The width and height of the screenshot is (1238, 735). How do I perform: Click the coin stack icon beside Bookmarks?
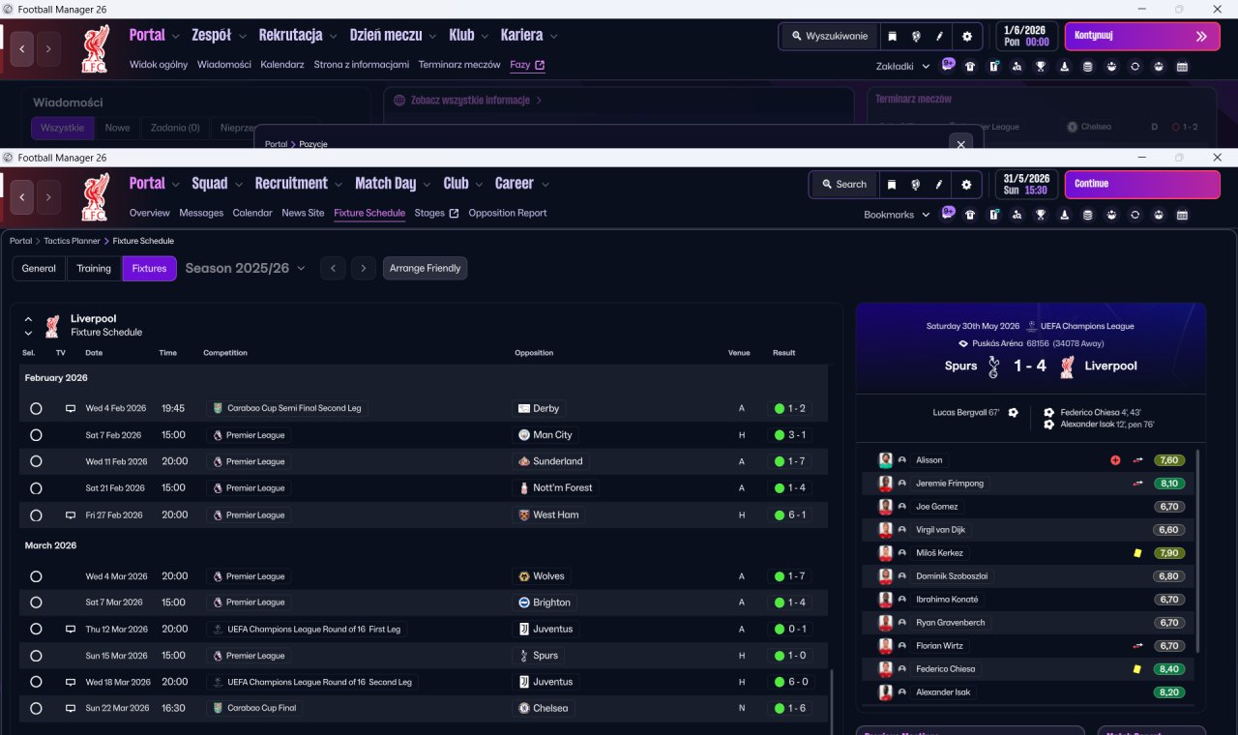(x=1087, y=215)
